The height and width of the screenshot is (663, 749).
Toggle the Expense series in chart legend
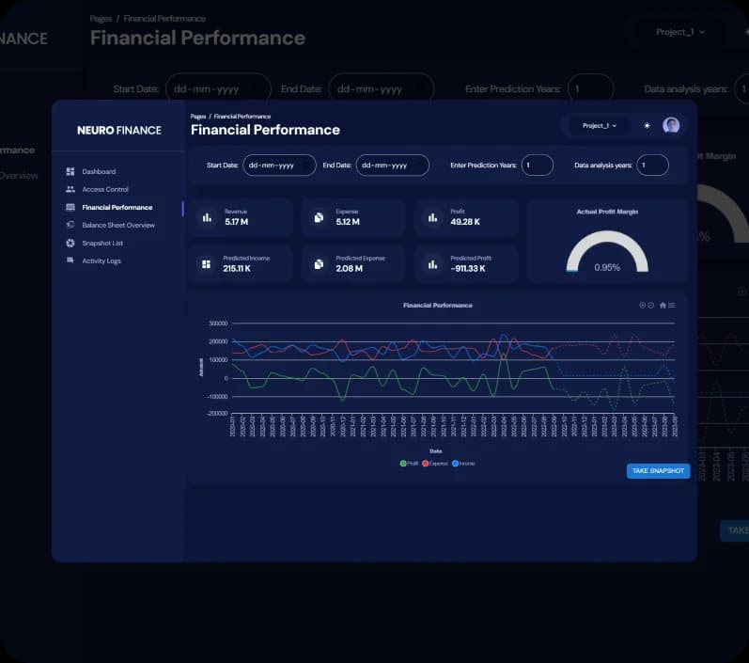[435, 464]
